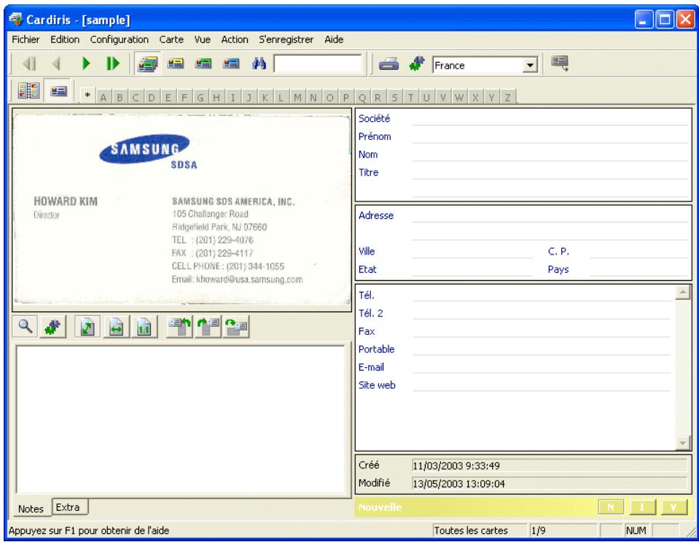Screen dimensions: 699x542
Task: Click the Pays input field
Action: pyautogui.click(x=639, y=269)
